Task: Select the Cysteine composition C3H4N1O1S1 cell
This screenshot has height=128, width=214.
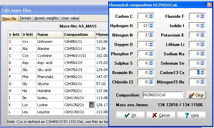Action: tap(79, 56)
